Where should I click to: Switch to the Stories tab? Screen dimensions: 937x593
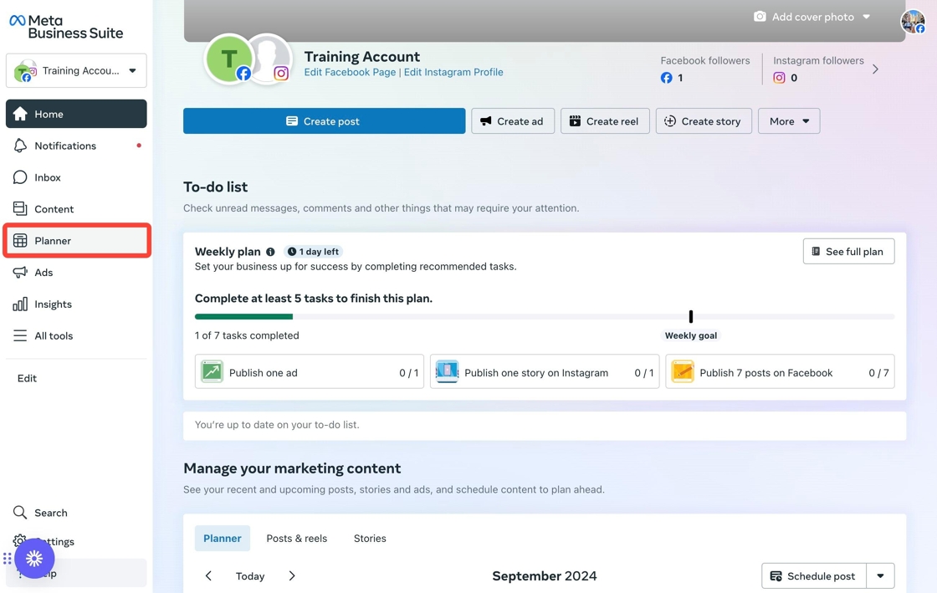[370, 538]
